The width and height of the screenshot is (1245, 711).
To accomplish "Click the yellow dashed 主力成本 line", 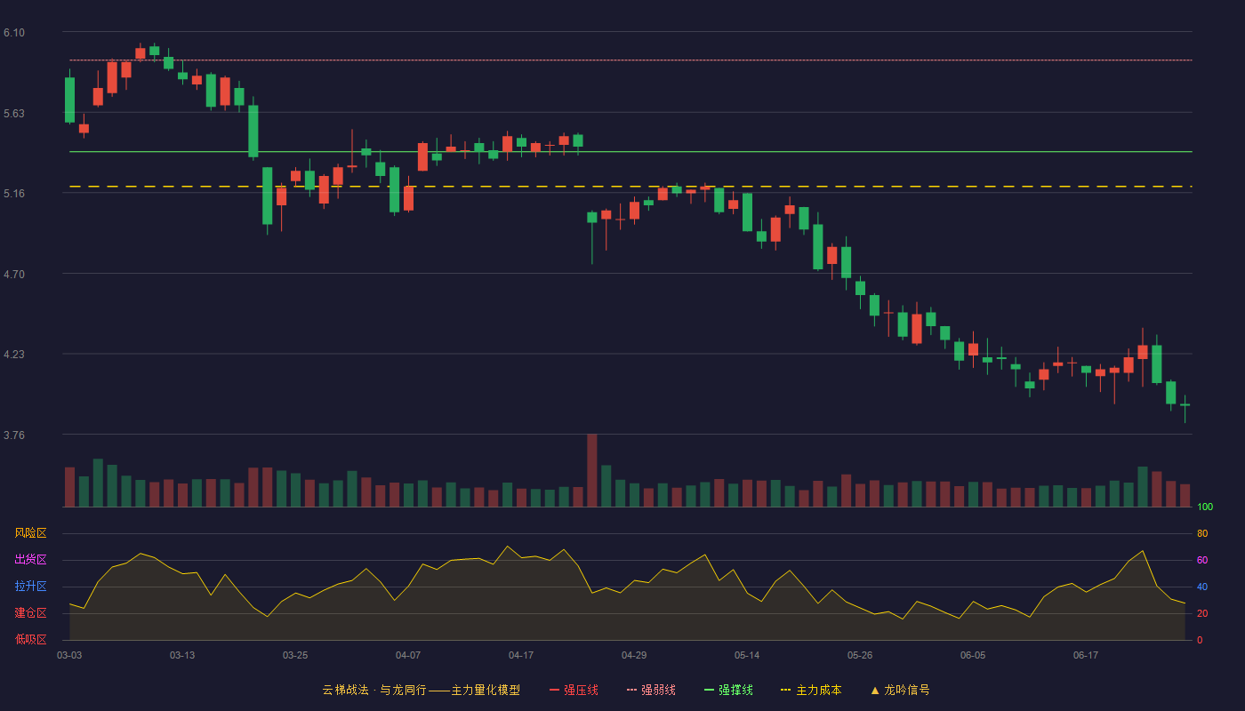I will point(631,187).
